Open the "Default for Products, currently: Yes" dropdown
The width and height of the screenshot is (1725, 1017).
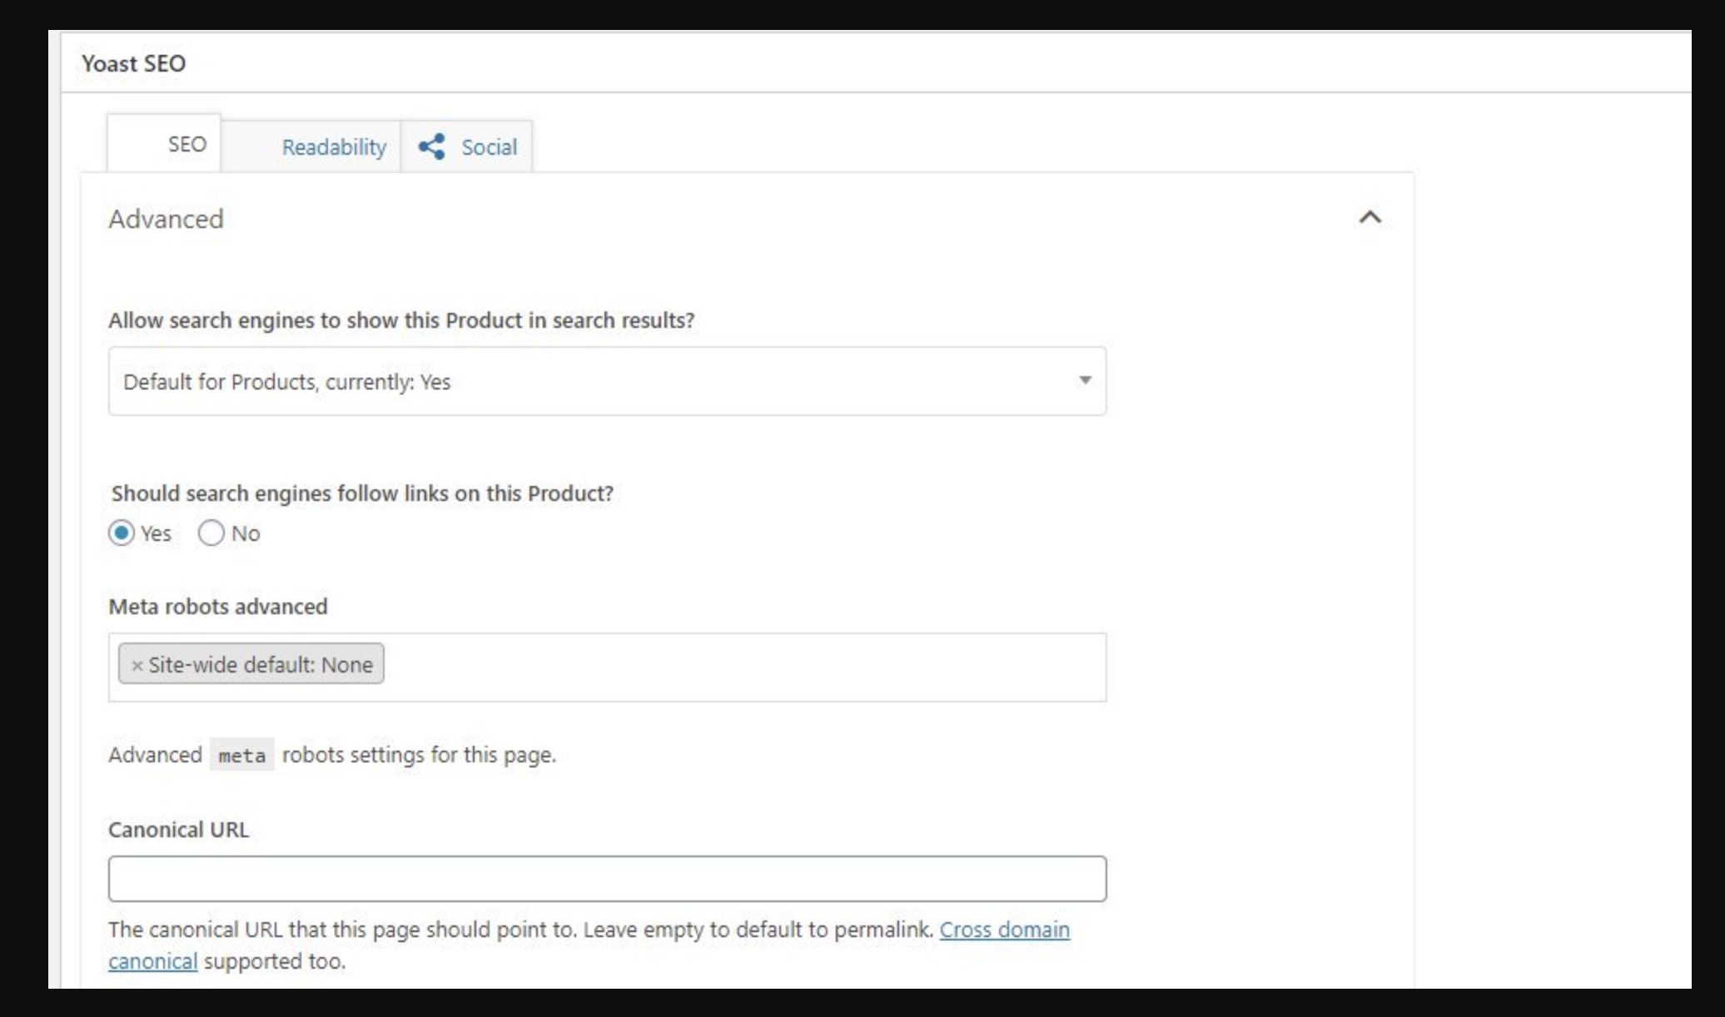coord(608,381)
